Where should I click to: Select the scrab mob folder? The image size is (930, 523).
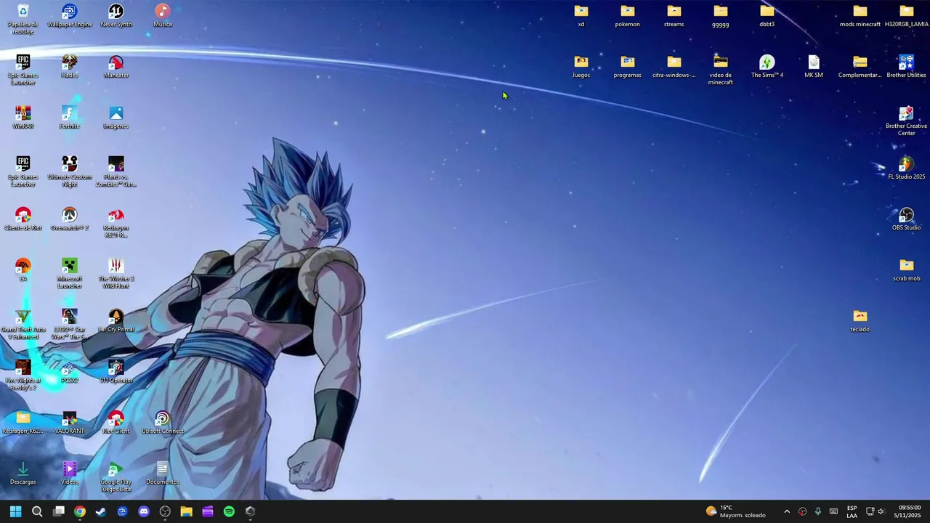[907, 270]
